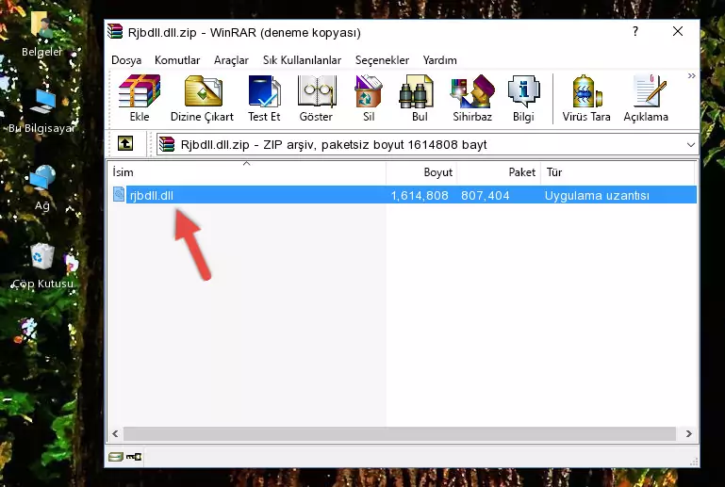The width and height of the screenshot is (725, 487).
Task: Sort by İsim column header
Action: [x=247, y=172]
